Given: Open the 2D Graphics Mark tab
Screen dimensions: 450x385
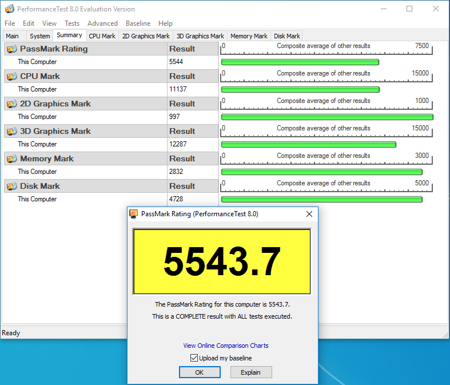Looking at the screenshot, I should [146, 36].
